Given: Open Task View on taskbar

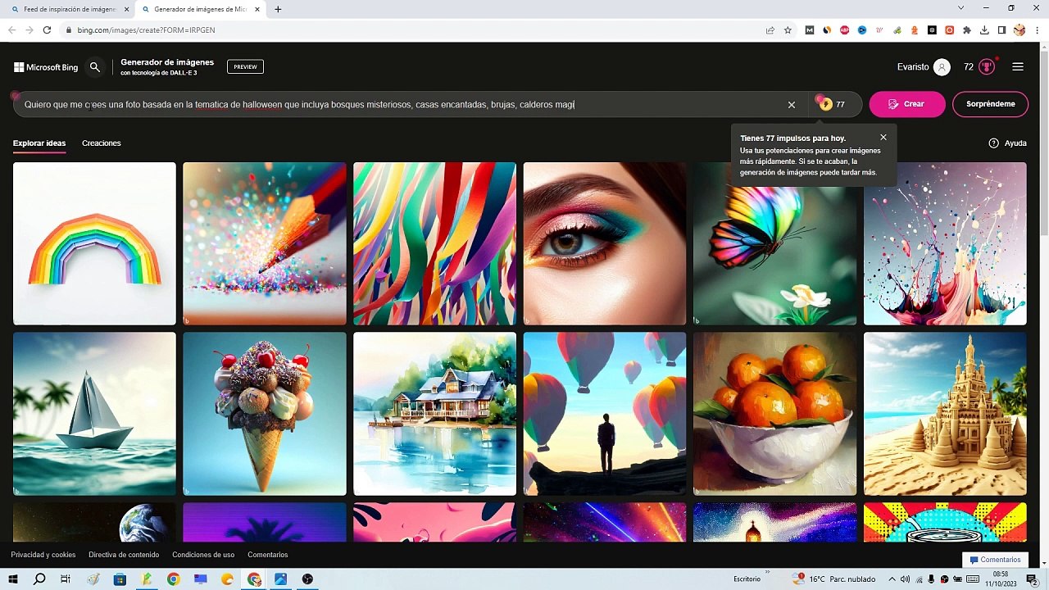Looking at the screenshot, I should click(66, 579).
